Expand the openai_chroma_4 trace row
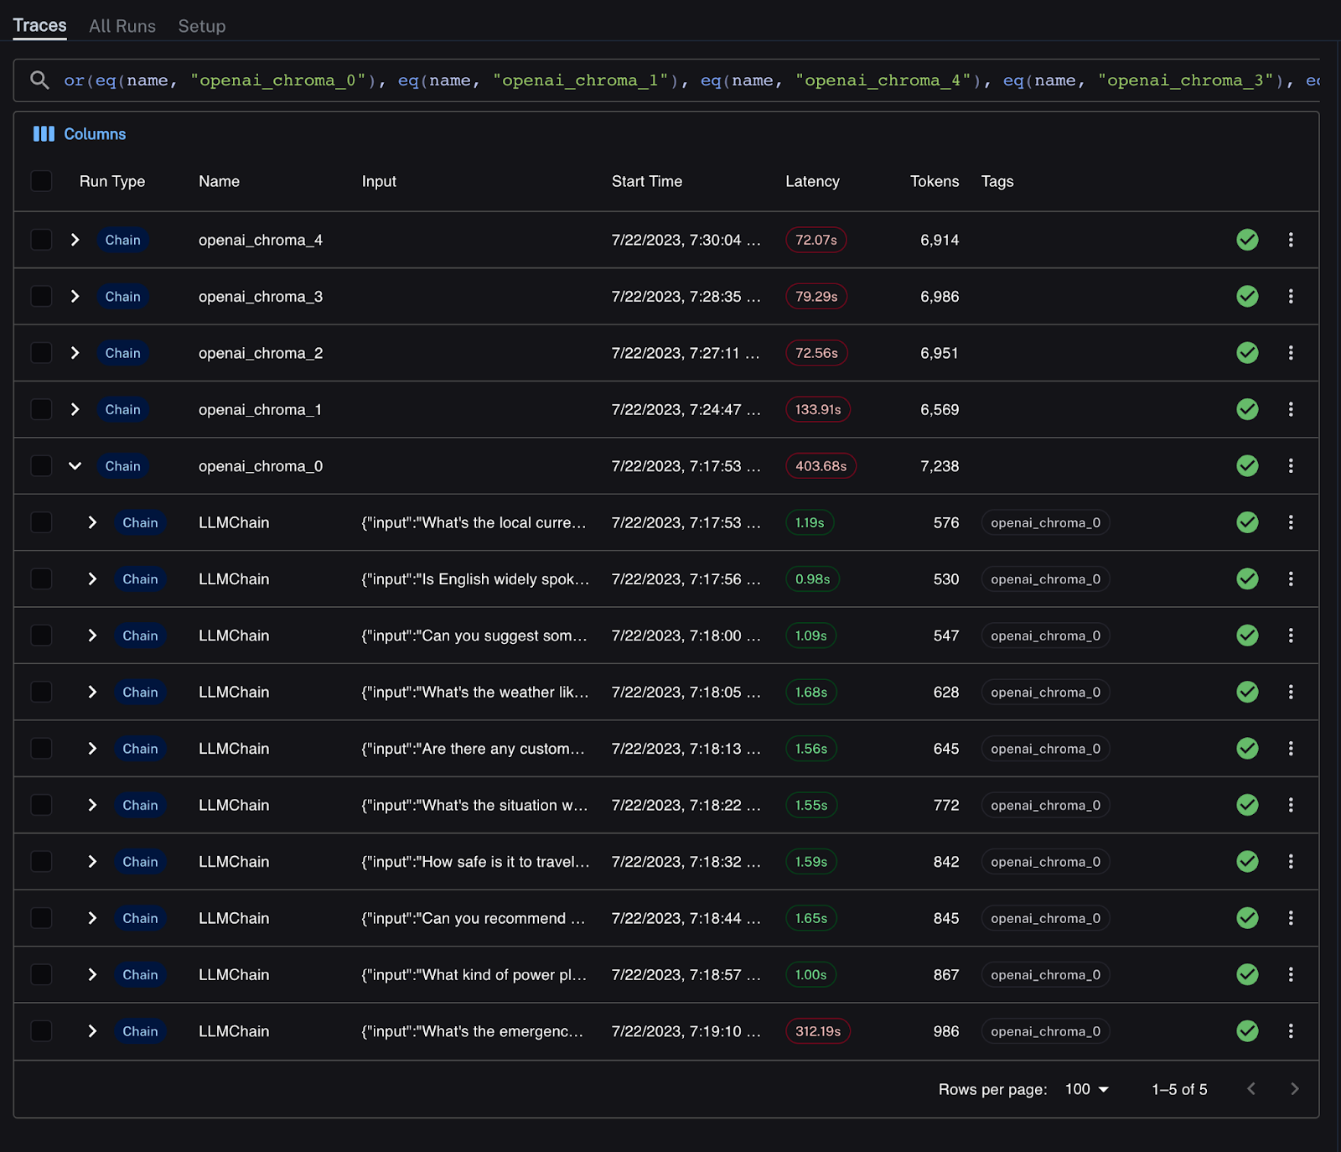The width and height of the screenshot is (1341, 1152). click(75, 240)
